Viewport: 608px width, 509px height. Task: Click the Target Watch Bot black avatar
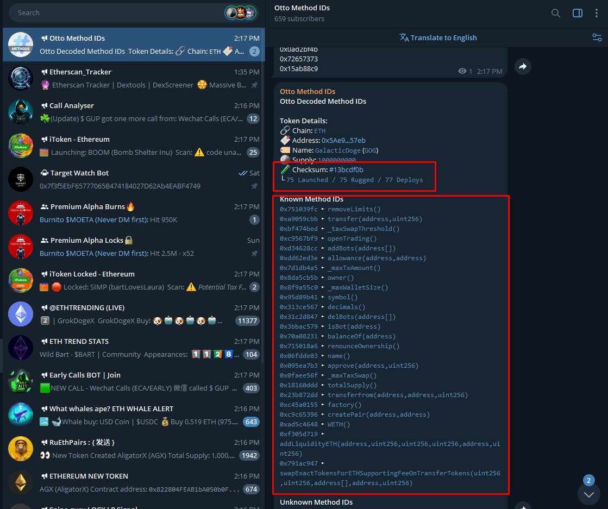click(21, 179)
